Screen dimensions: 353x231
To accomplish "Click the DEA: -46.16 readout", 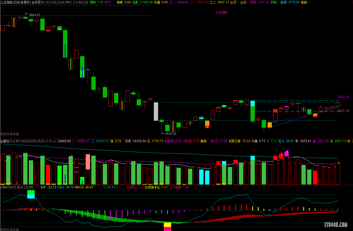I will pos(66,187).
